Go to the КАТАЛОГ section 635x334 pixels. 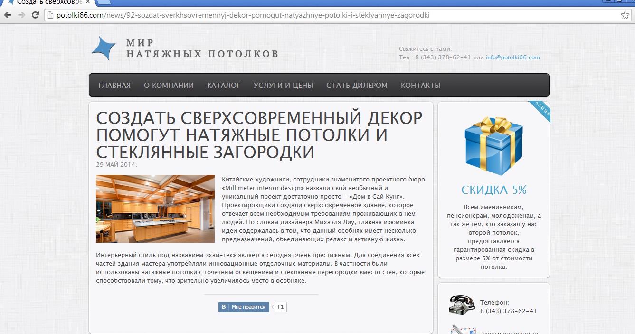point(224,86)
